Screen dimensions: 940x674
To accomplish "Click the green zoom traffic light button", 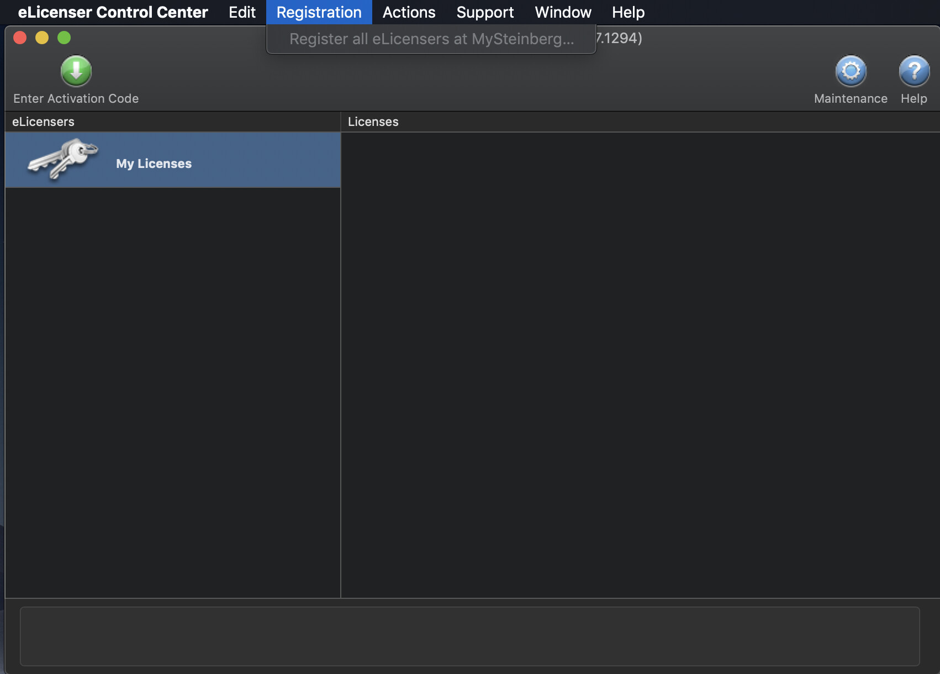I will click(64, 38).
